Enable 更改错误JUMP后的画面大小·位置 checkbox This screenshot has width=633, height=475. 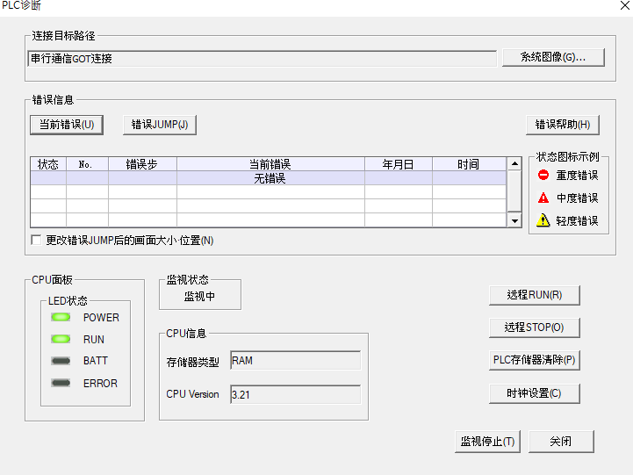click(x=36, y=241)
